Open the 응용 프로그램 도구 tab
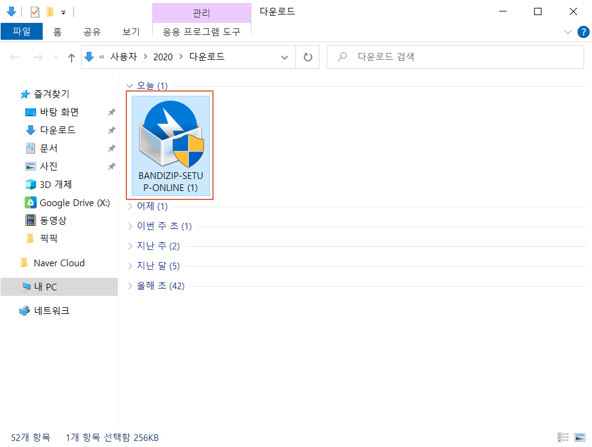Image resolution: width=592 pixels, height=447 pixels. [202, 32]
